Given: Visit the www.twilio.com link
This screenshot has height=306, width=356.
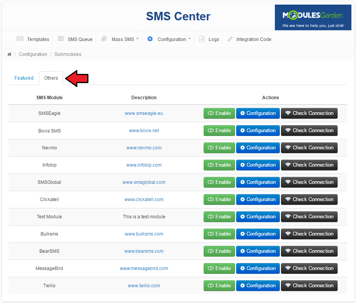Looking at the screenshot, I should 144,286.
